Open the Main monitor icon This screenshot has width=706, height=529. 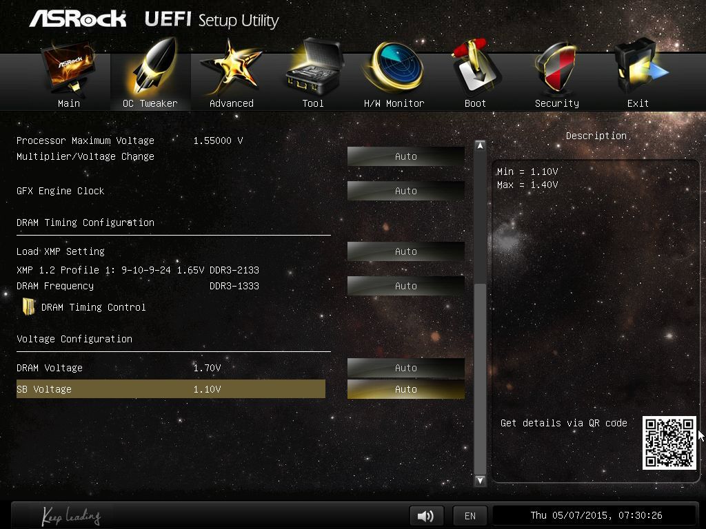click(x=68, y=68)
